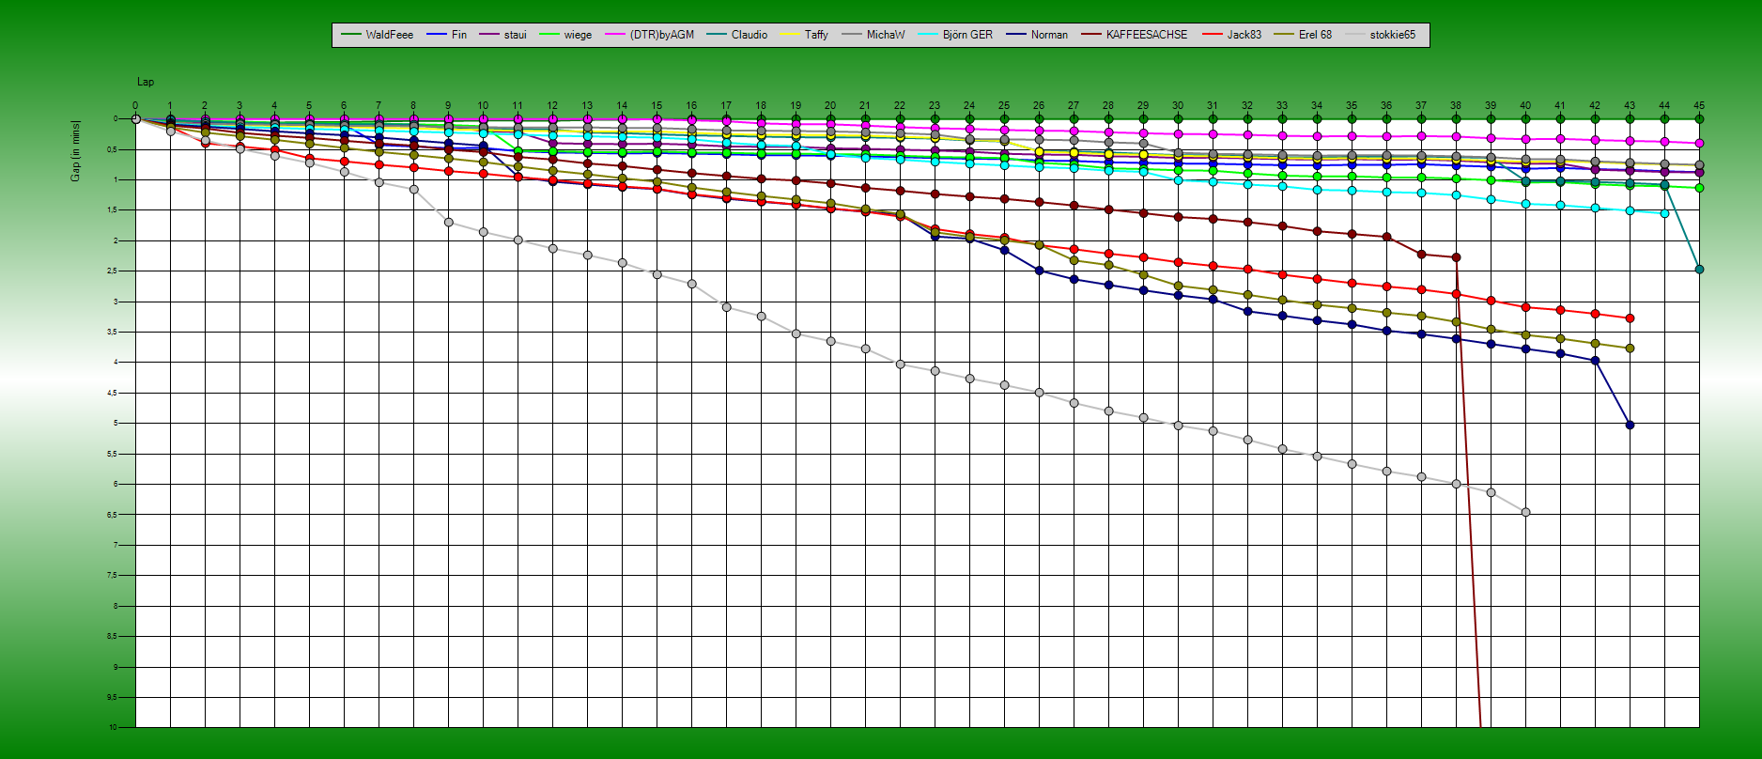The height and width of the screenshot is (759, 1762).
Task: Click the Erel 68 legend entry
Action: coord(1303,35)
